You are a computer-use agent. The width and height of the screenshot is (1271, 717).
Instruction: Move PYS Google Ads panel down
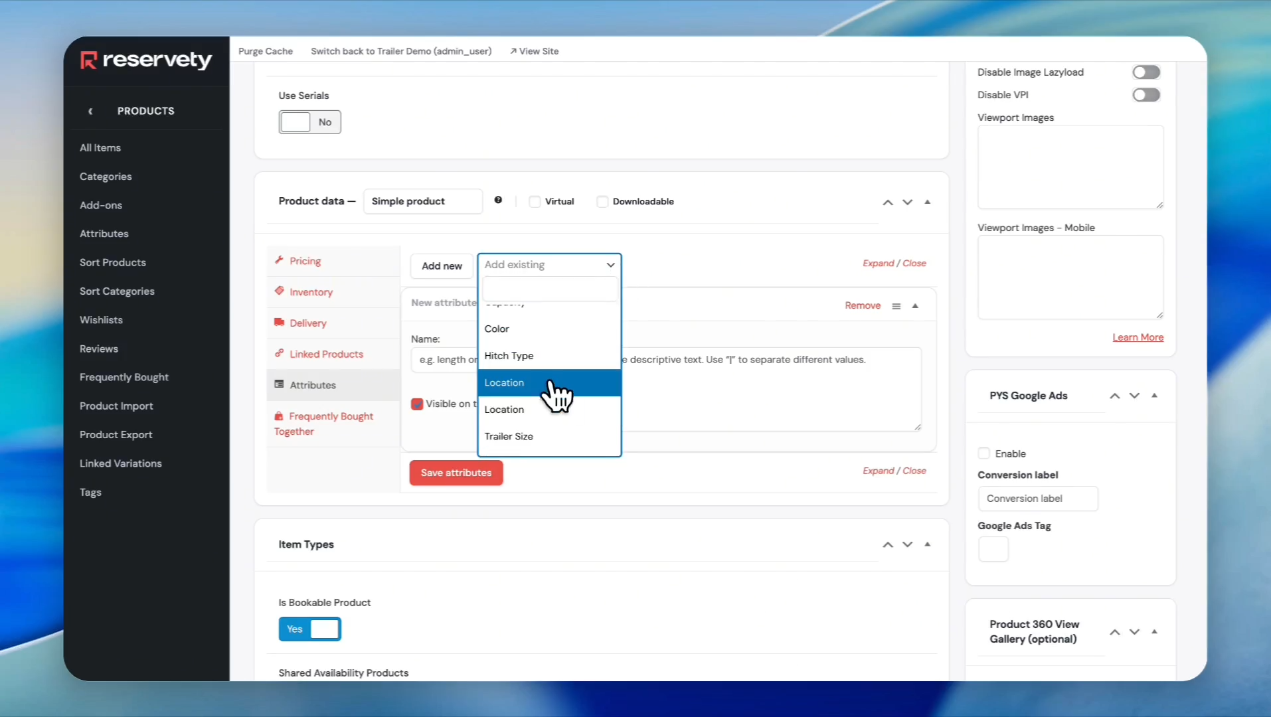click(x=1135, y=396)
